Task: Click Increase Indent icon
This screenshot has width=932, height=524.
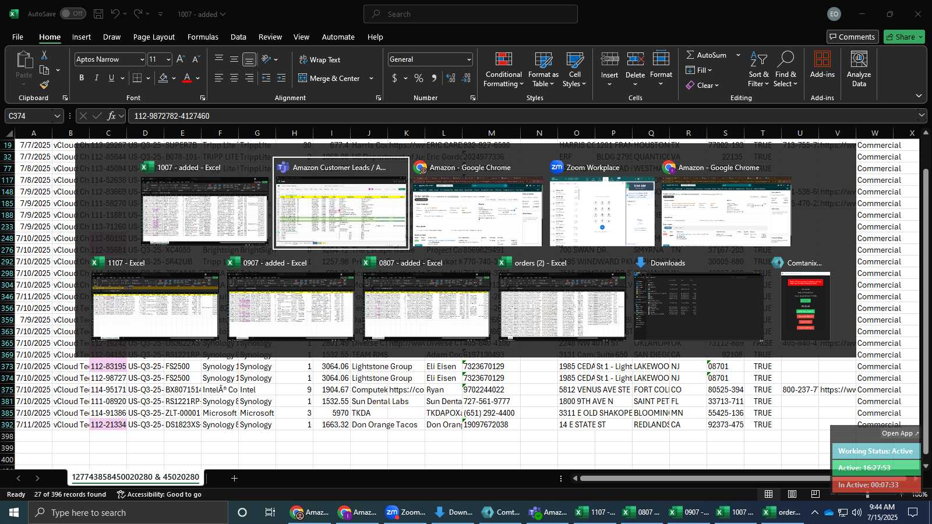Action: pos(281,78)
